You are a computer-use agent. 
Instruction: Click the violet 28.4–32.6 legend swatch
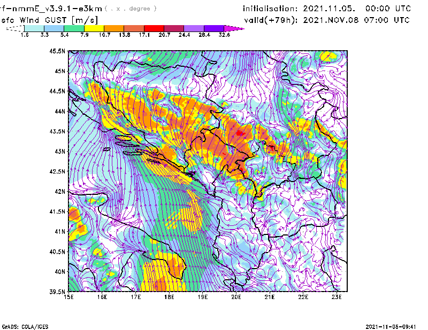(x=214, y=28)
